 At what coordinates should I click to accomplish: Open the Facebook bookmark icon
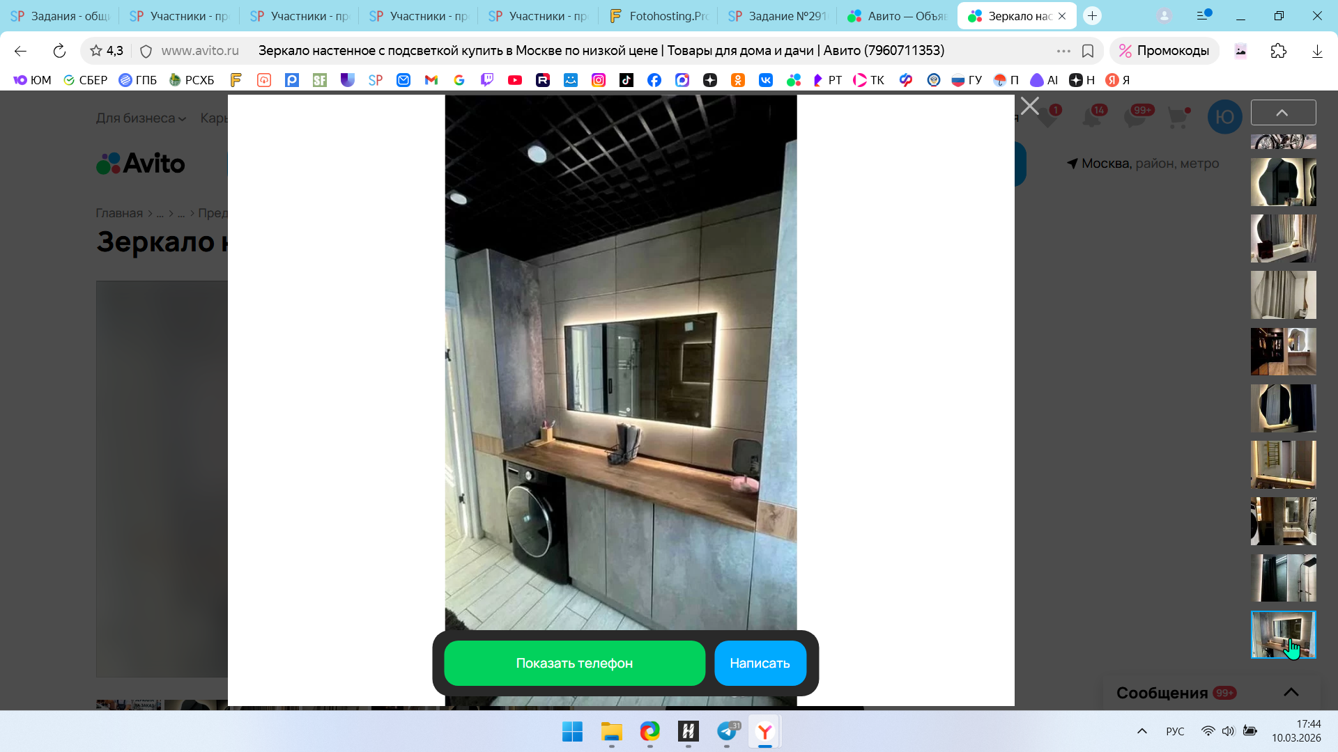tap(654, 80)
